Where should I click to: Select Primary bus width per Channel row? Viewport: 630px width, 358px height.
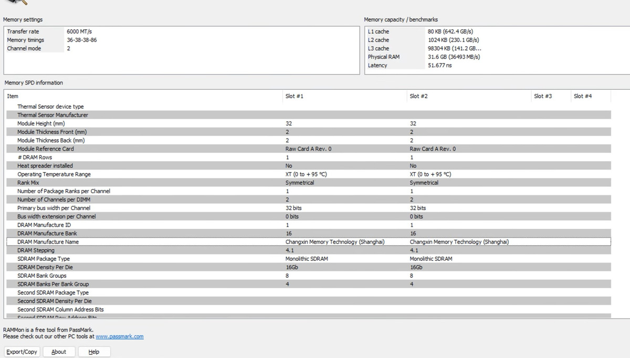[x=308, y=208]
